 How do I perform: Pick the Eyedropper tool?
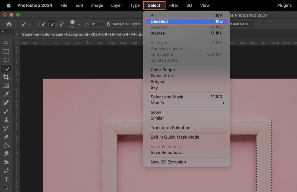[x=6, y=94]
